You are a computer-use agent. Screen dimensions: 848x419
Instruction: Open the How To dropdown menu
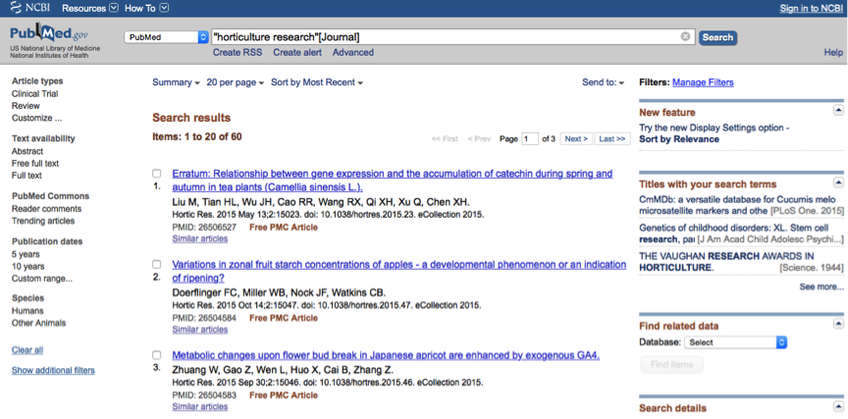tap(146, 8)
